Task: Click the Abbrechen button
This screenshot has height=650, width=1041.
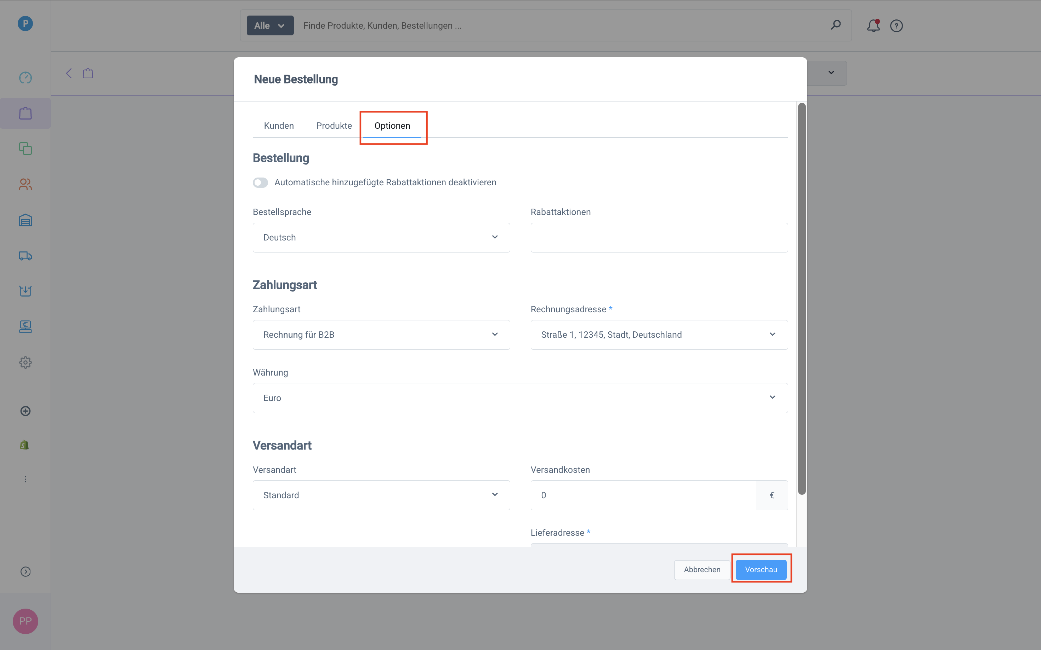Action: tap(702, 569)
